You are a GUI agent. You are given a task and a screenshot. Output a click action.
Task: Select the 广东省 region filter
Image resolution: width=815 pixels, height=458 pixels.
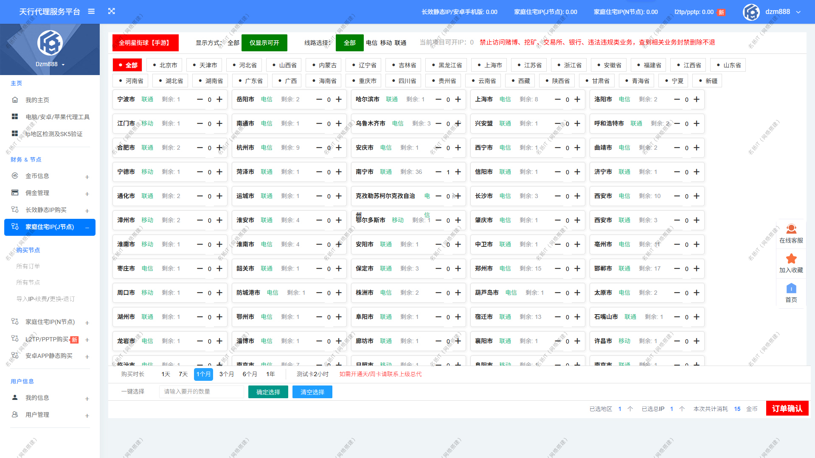(x=250, y=81)
